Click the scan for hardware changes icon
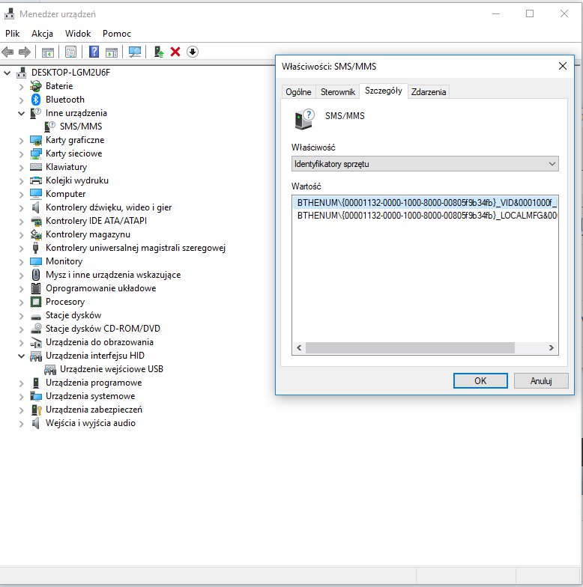The width and height of the screenshot is (583, 587). 135,52
